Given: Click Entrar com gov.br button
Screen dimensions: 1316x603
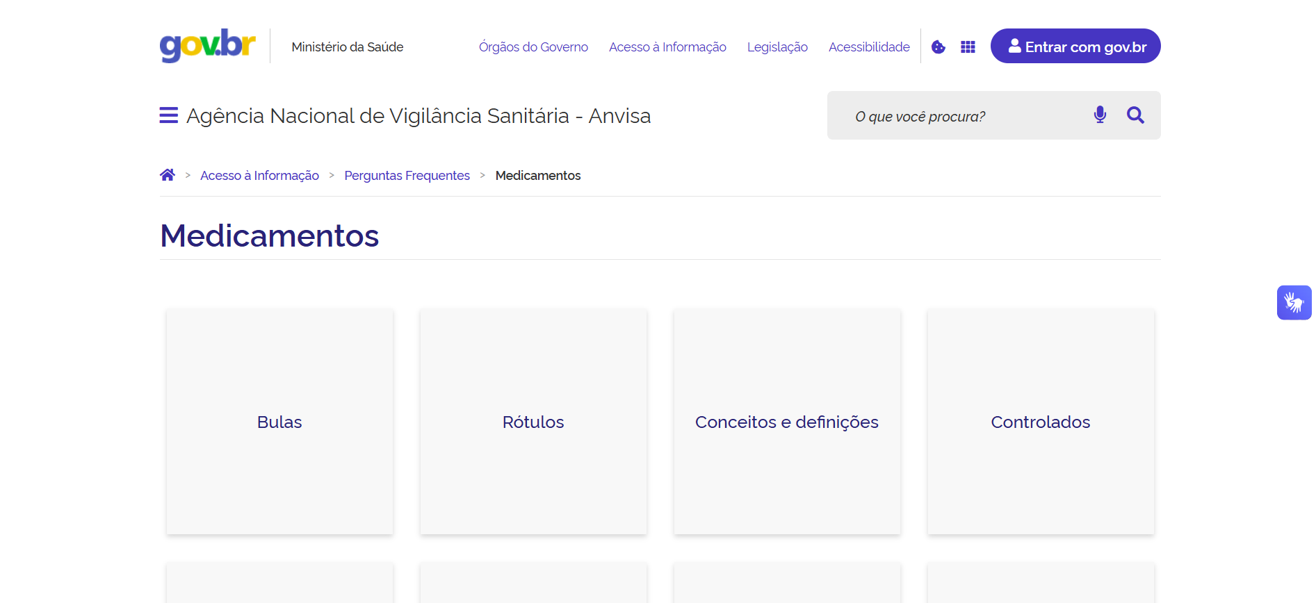Looking at the screenshot, I should coord(1075,47).
